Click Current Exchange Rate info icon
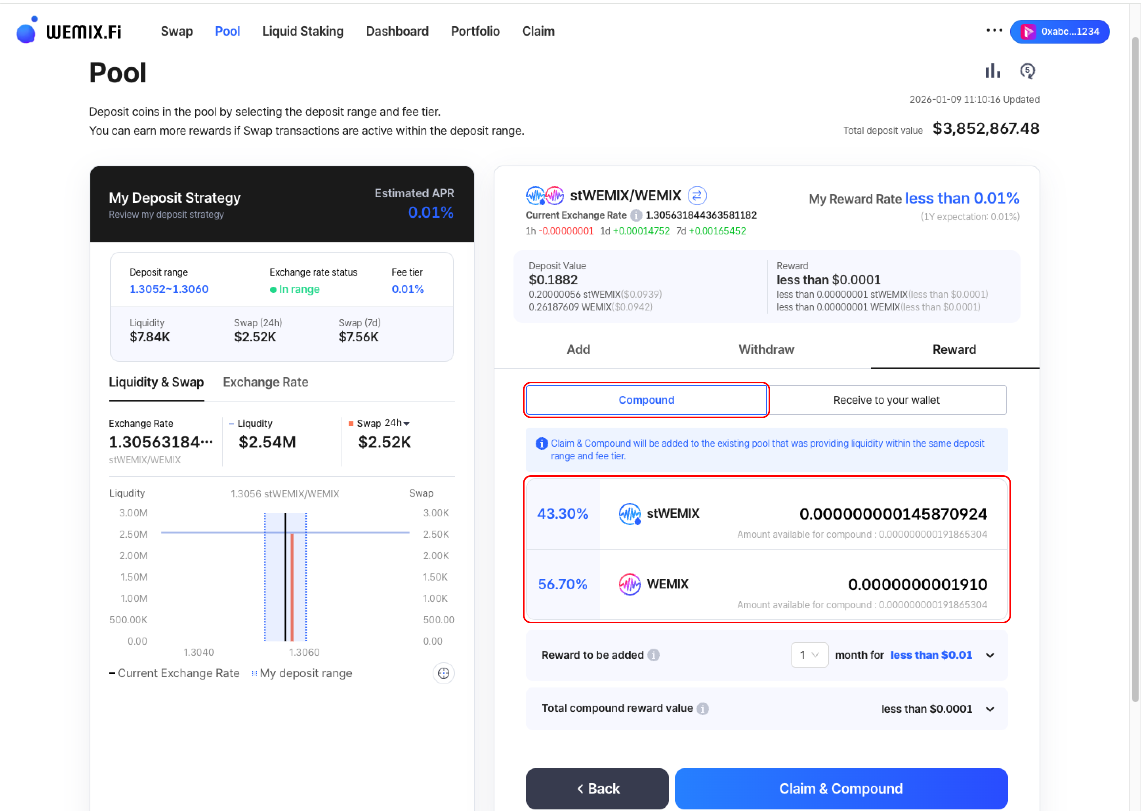 click(635, 215)
